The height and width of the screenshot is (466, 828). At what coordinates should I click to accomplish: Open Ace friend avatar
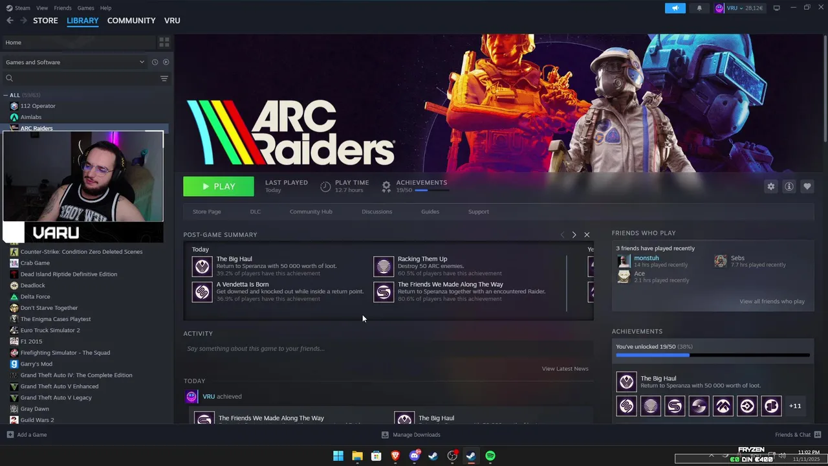click(x=624, y=276)
